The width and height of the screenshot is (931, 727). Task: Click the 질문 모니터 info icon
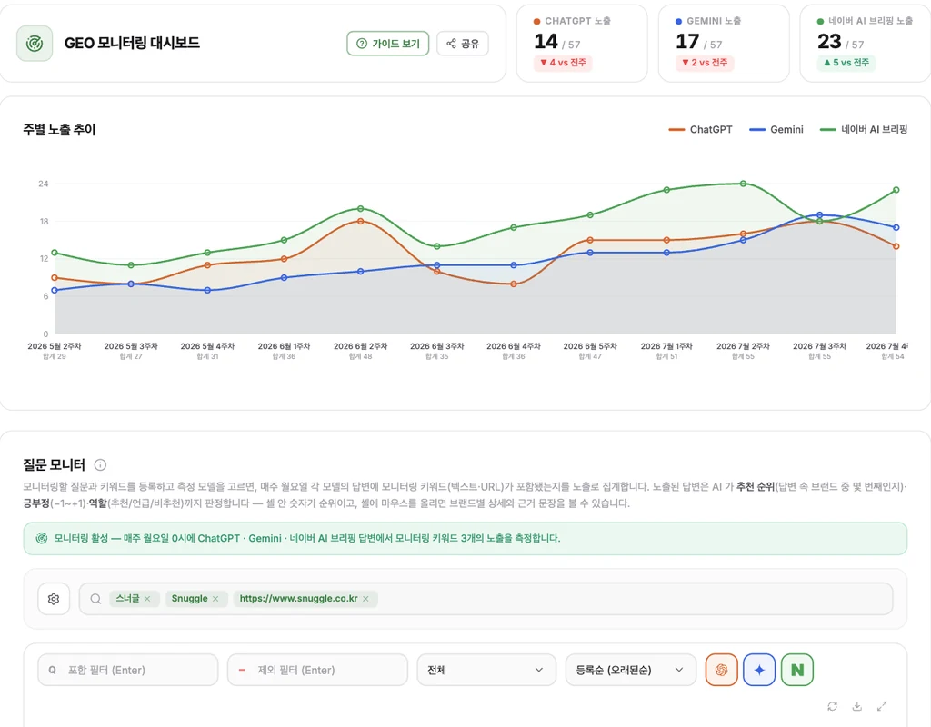[100, 464]
